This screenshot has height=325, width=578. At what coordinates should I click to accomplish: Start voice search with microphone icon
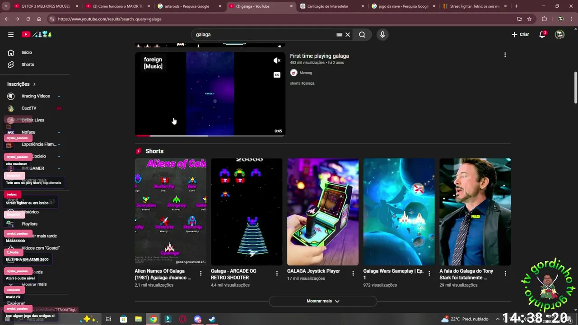(x=382, y=34)
